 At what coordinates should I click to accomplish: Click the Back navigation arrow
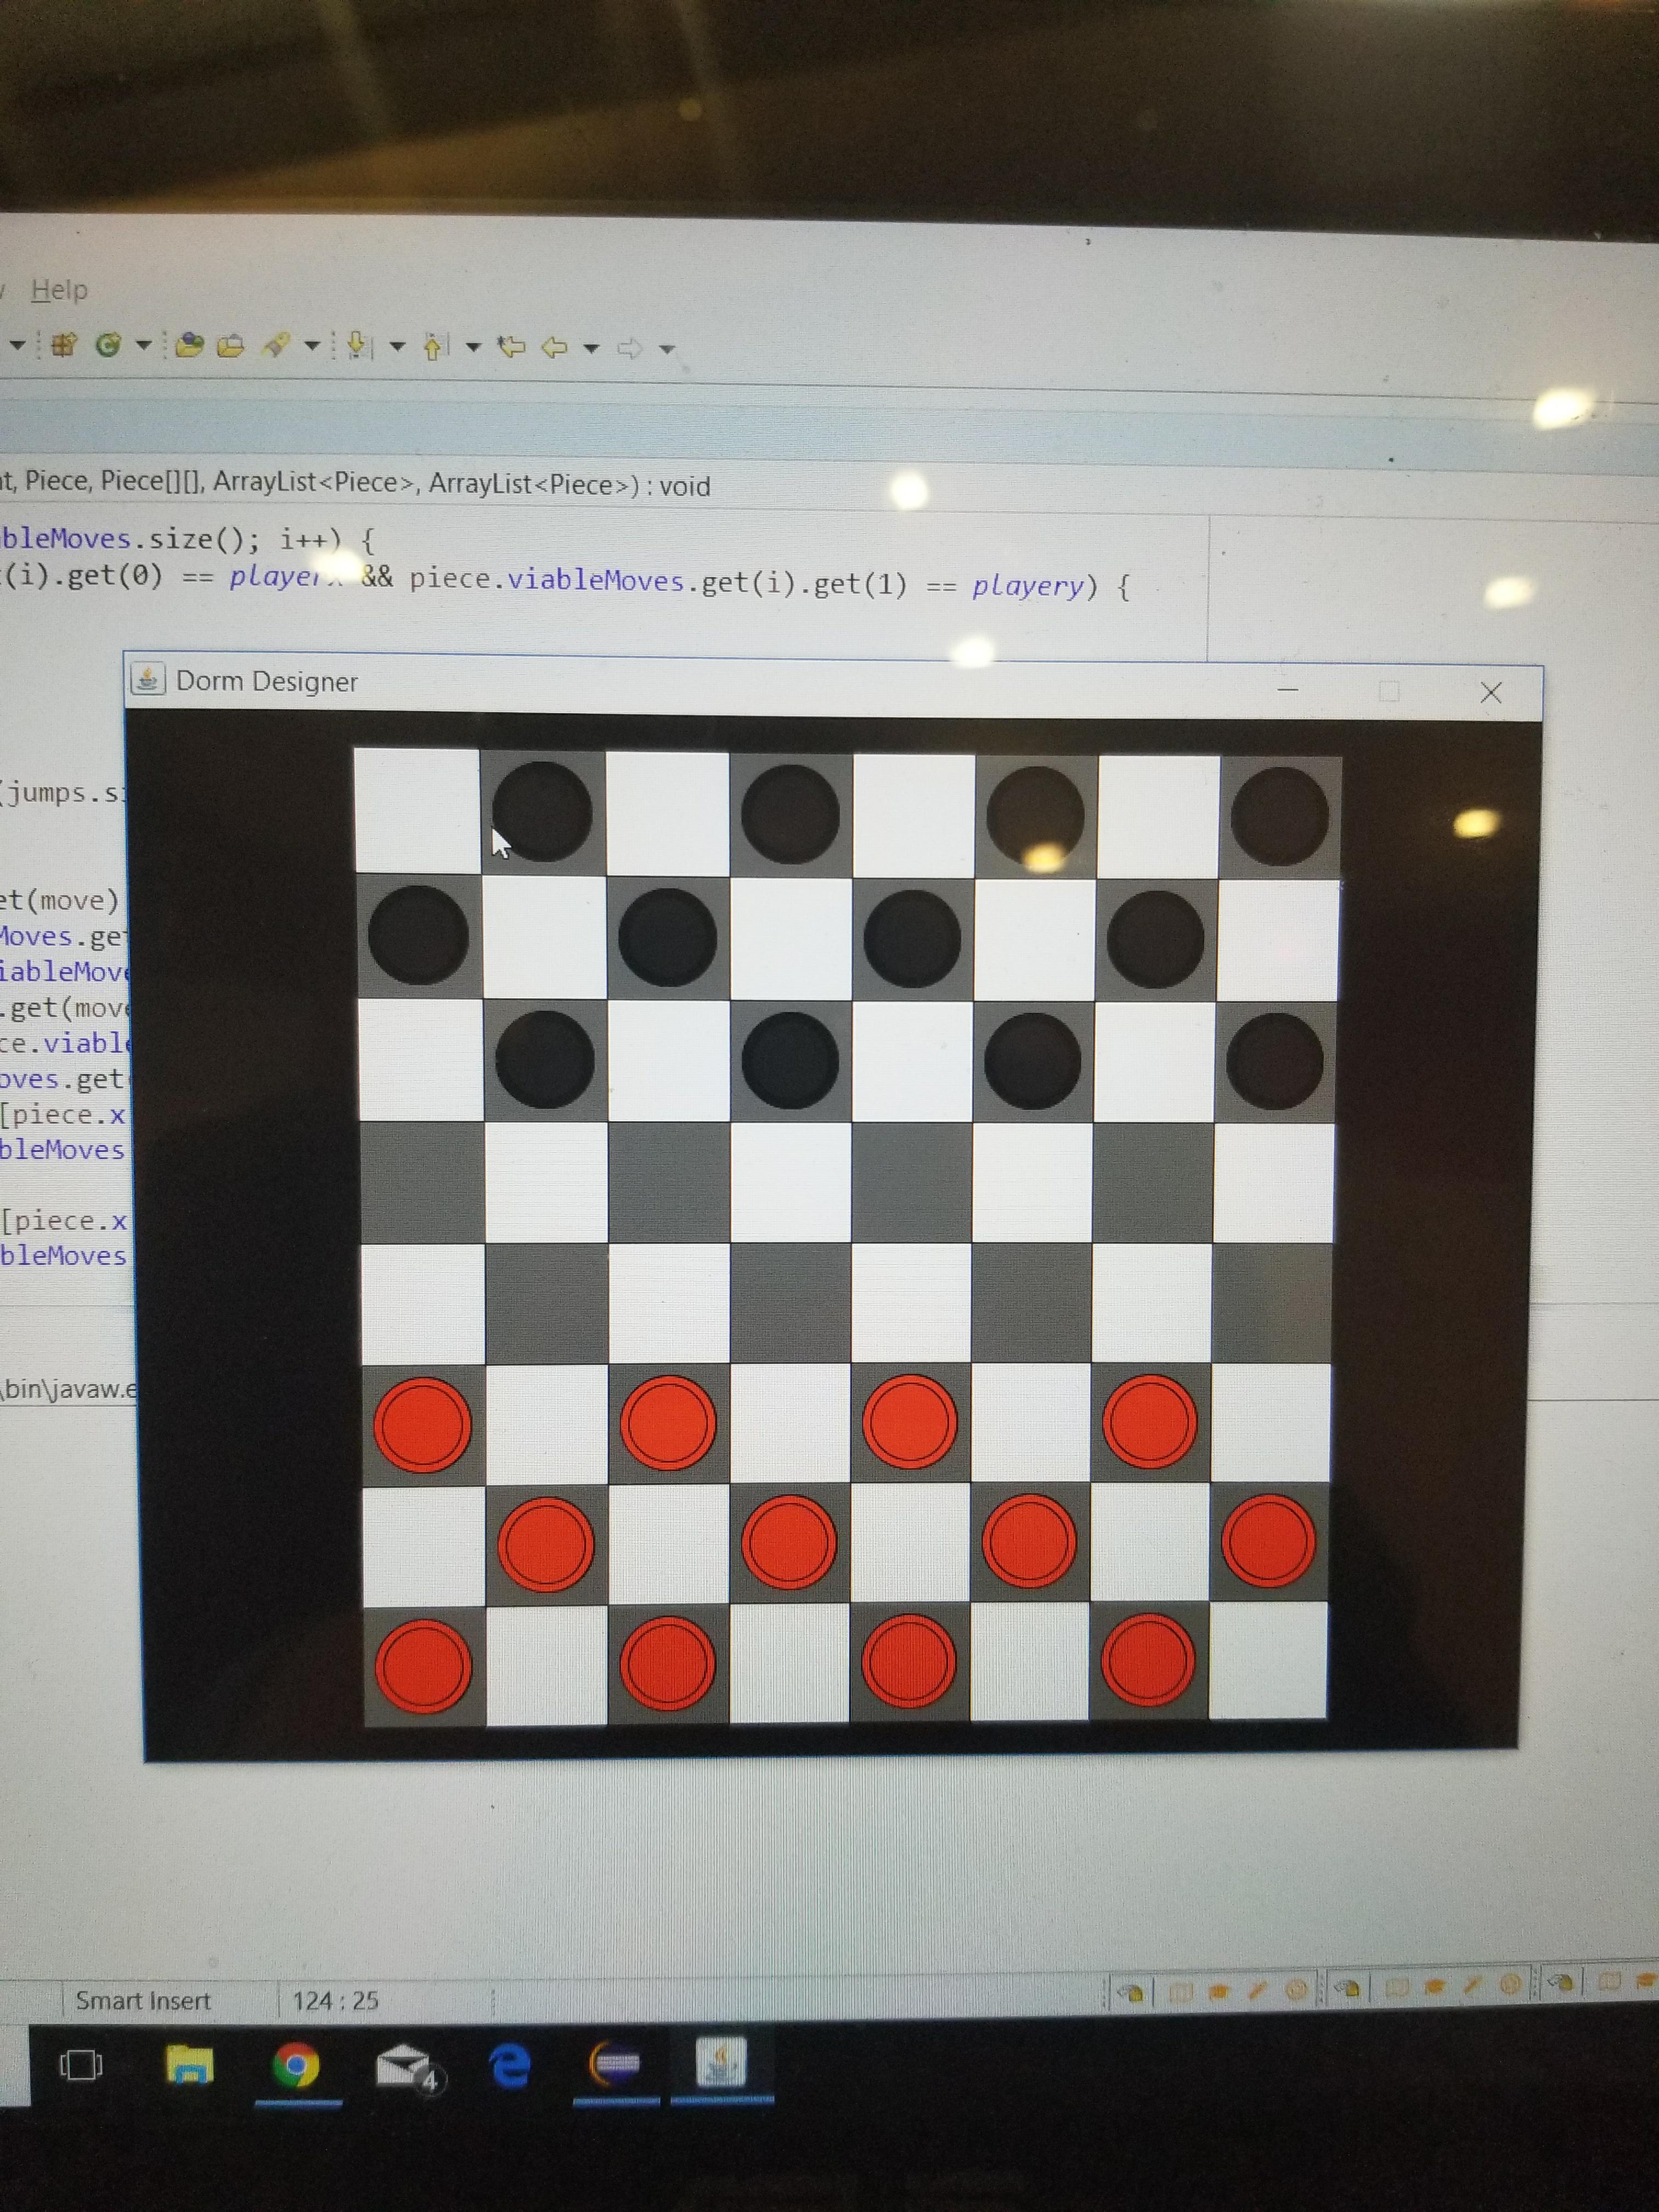pyautogui.click(x=554, y=347)
